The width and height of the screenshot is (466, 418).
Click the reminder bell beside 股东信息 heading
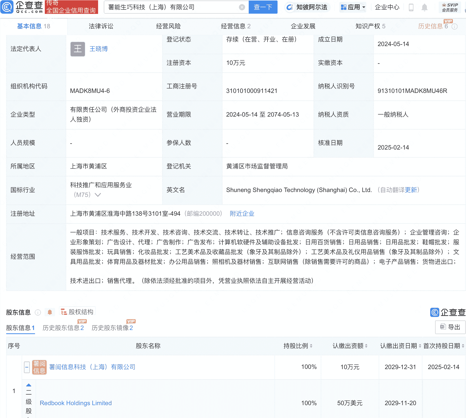point(50,312)
